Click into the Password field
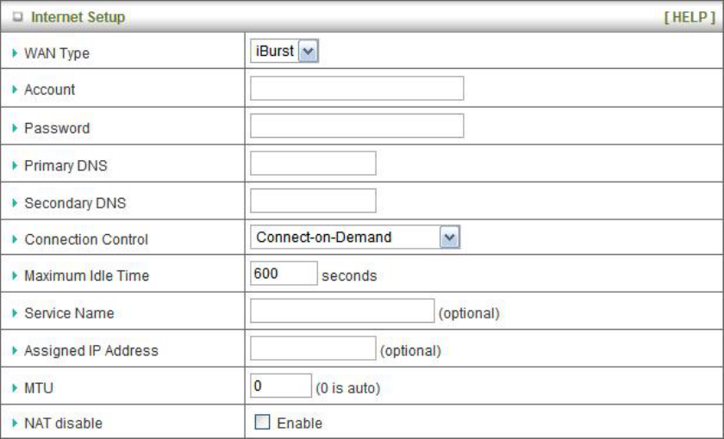The height and width of the screenshot is (439, 724). coord(357,127)
